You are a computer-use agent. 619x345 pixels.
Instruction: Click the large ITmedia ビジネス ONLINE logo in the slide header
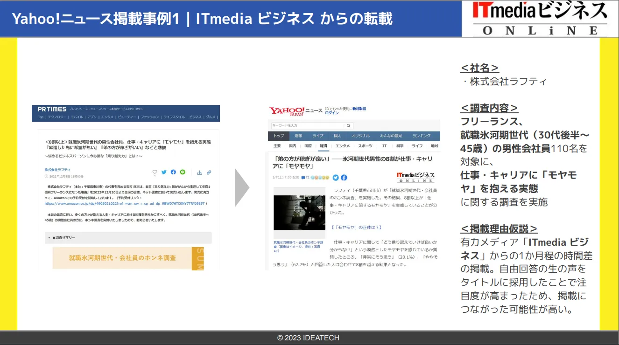tap(540, 19)
